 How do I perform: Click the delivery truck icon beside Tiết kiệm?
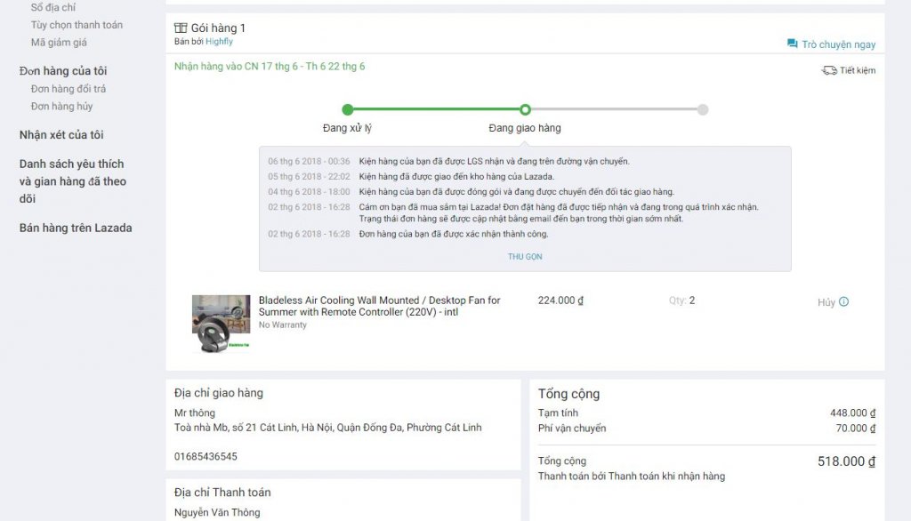[x=828, y=70]
